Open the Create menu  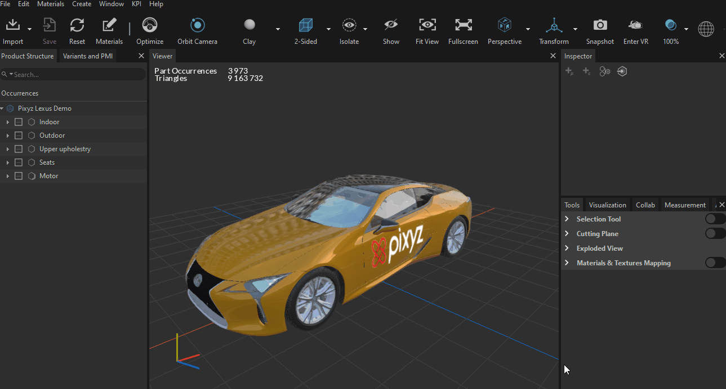82,4
